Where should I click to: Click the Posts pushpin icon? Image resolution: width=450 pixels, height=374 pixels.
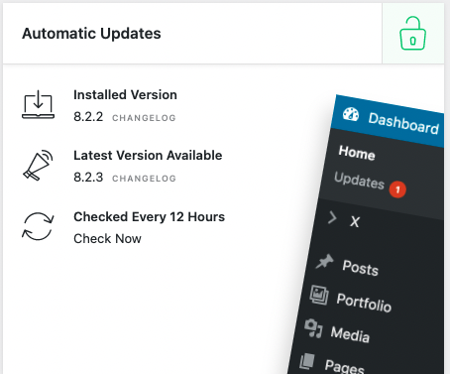[324, 261]
